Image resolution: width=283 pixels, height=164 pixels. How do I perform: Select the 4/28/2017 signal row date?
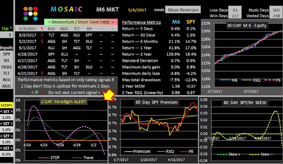(27, 54)
